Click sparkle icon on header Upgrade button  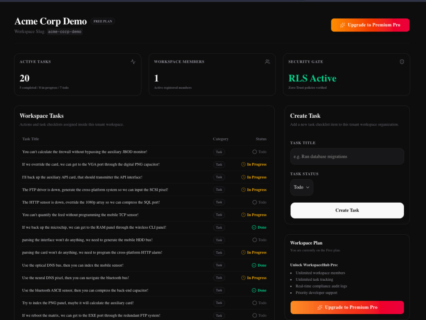(x=343, y=25)
